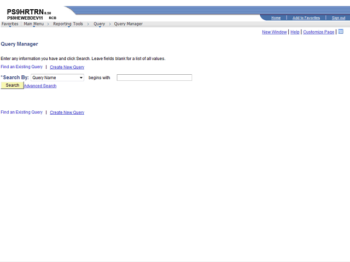Open Create New Query above Search By field
This screenshot has height=262, width=350.
coord(67,67)
